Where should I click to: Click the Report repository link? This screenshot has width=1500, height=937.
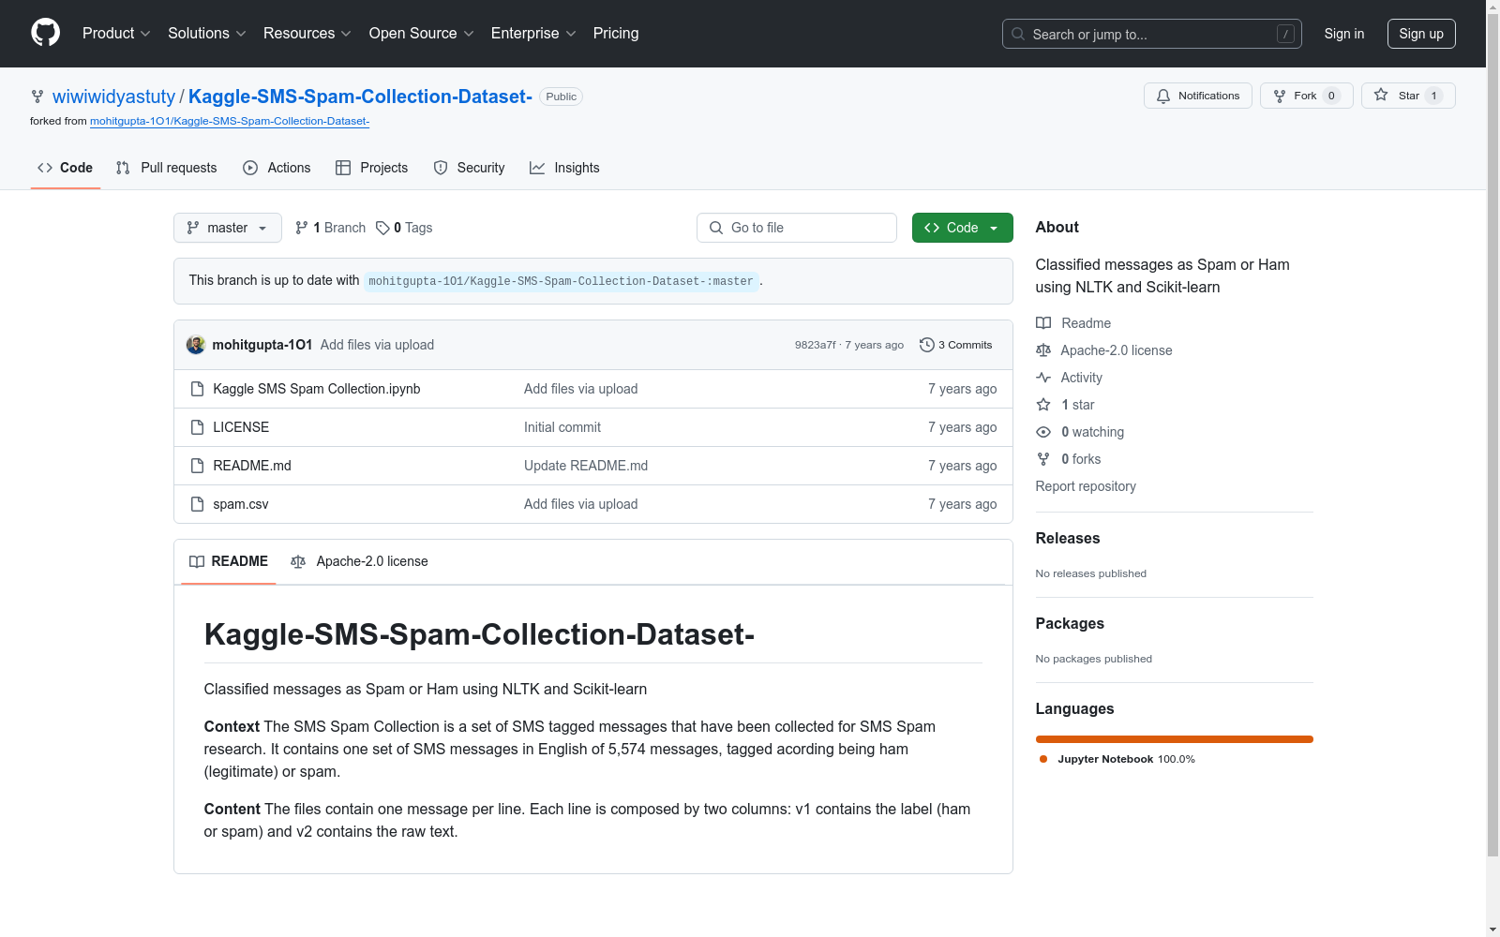(1086, 486)
